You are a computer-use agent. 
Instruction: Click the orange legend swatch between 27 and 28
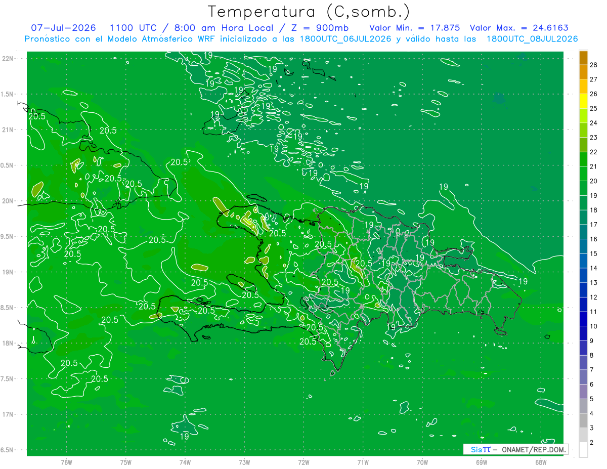coord(583,72)
